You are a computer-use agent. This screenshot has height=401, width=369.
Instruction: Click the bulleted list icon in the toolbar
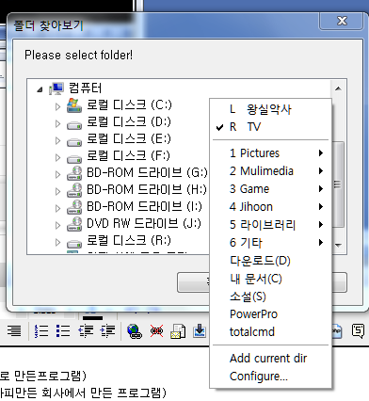[63, 330]
